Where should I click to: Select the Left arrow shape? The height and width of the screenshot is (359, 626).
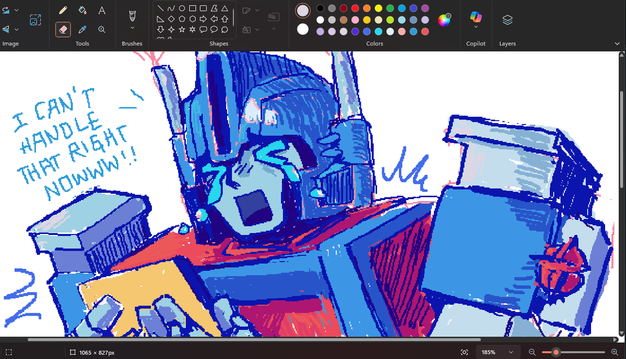pos(214,19)
